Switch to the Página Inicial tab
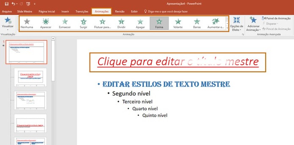The height and width of the screenshot is (145, 294). pyautogui.click(x=47, y=11)
